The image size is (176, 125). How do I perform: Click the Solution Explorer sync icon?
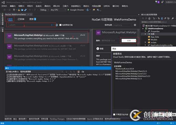(x=159, y=18)
